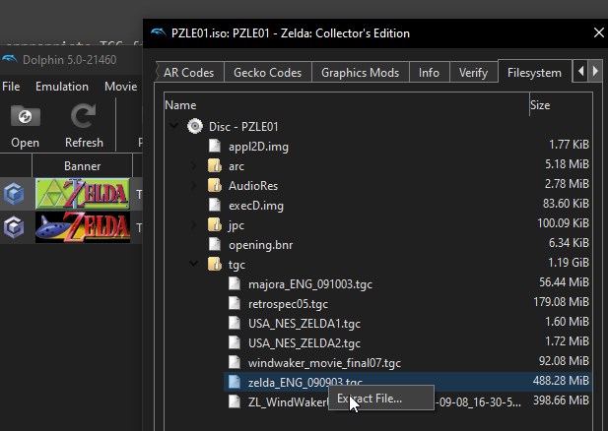Collapse the Disc - PZLE01 tree node
The image size is (608, 431).
[173, 126]
